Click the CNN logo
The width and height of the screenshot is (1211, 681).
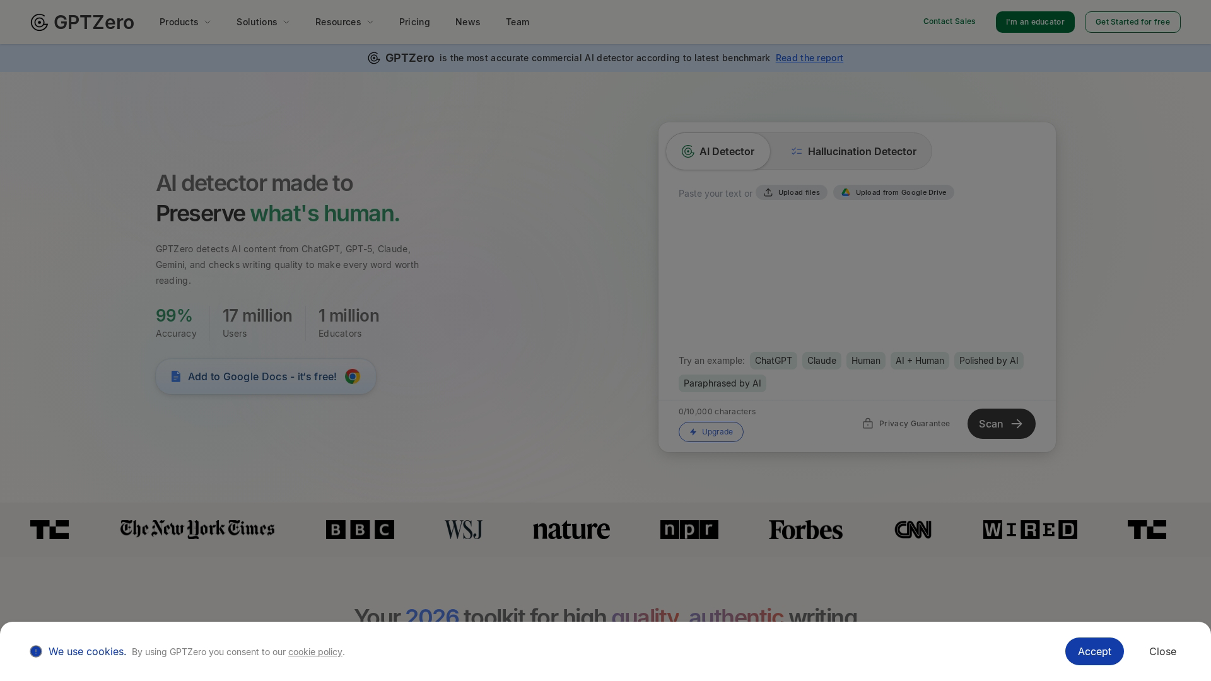click(913, 530)
